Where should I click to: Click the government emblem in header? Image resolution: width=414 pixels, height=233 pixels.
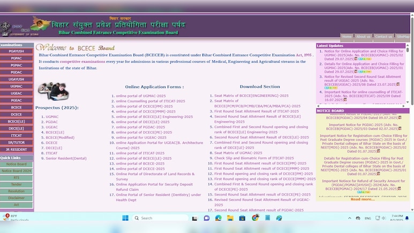(5, 28)
